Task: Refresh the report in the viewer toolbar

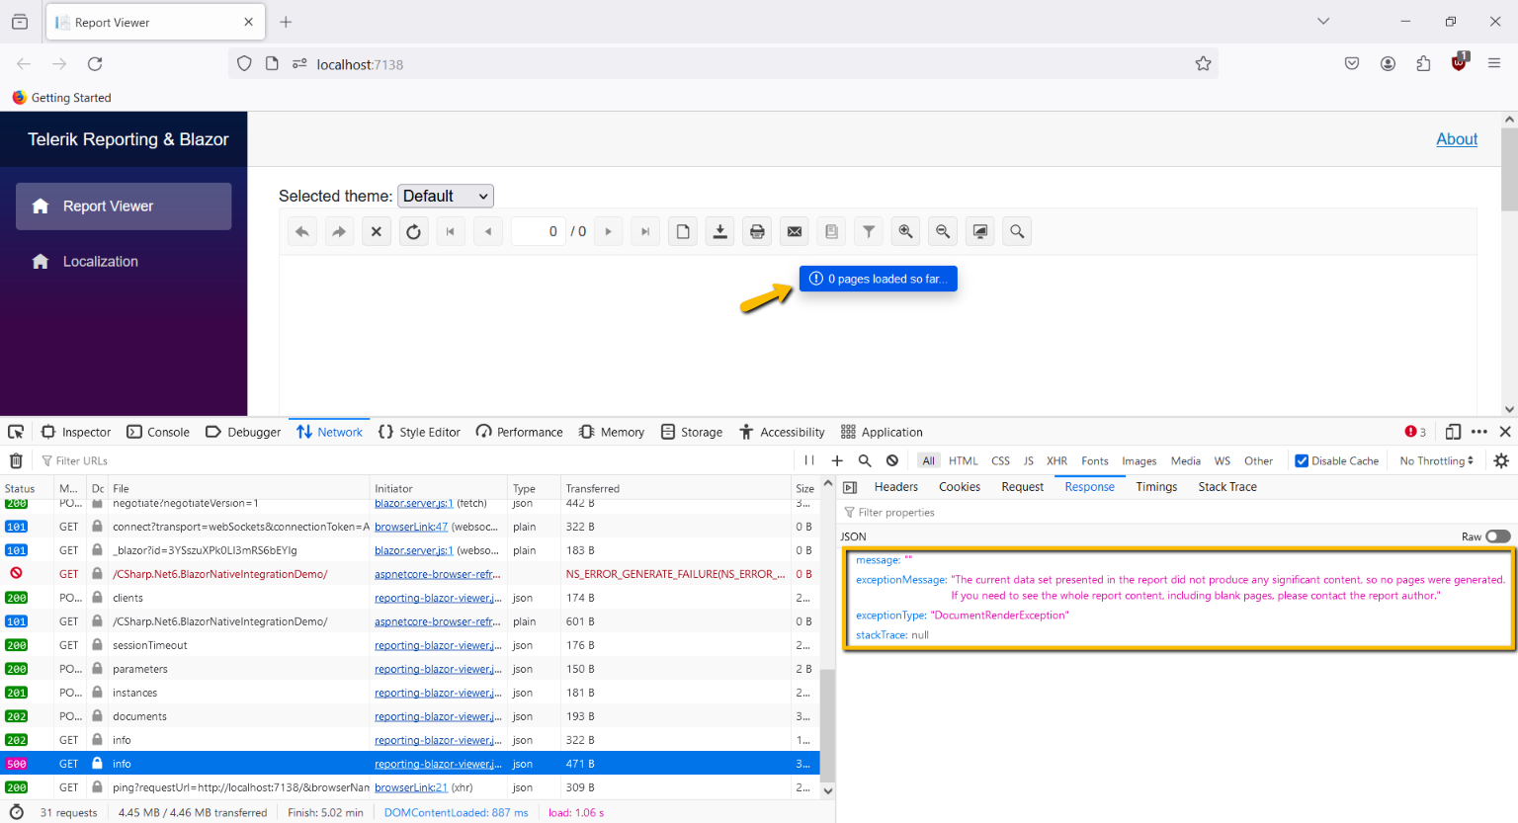Action: pyautogui.click(x=413, y=232)
